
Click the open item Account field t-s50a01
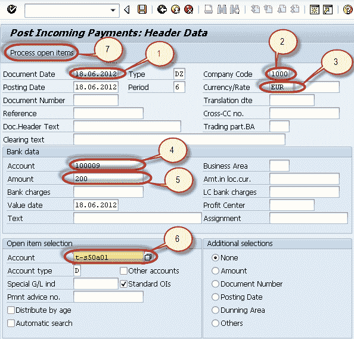(x=108, y=257)
